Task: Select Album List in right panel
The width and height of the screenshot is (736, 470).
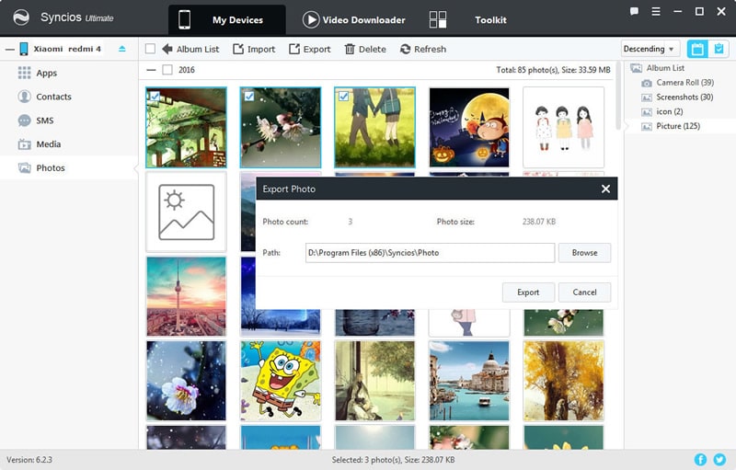Action: [665, 68]
